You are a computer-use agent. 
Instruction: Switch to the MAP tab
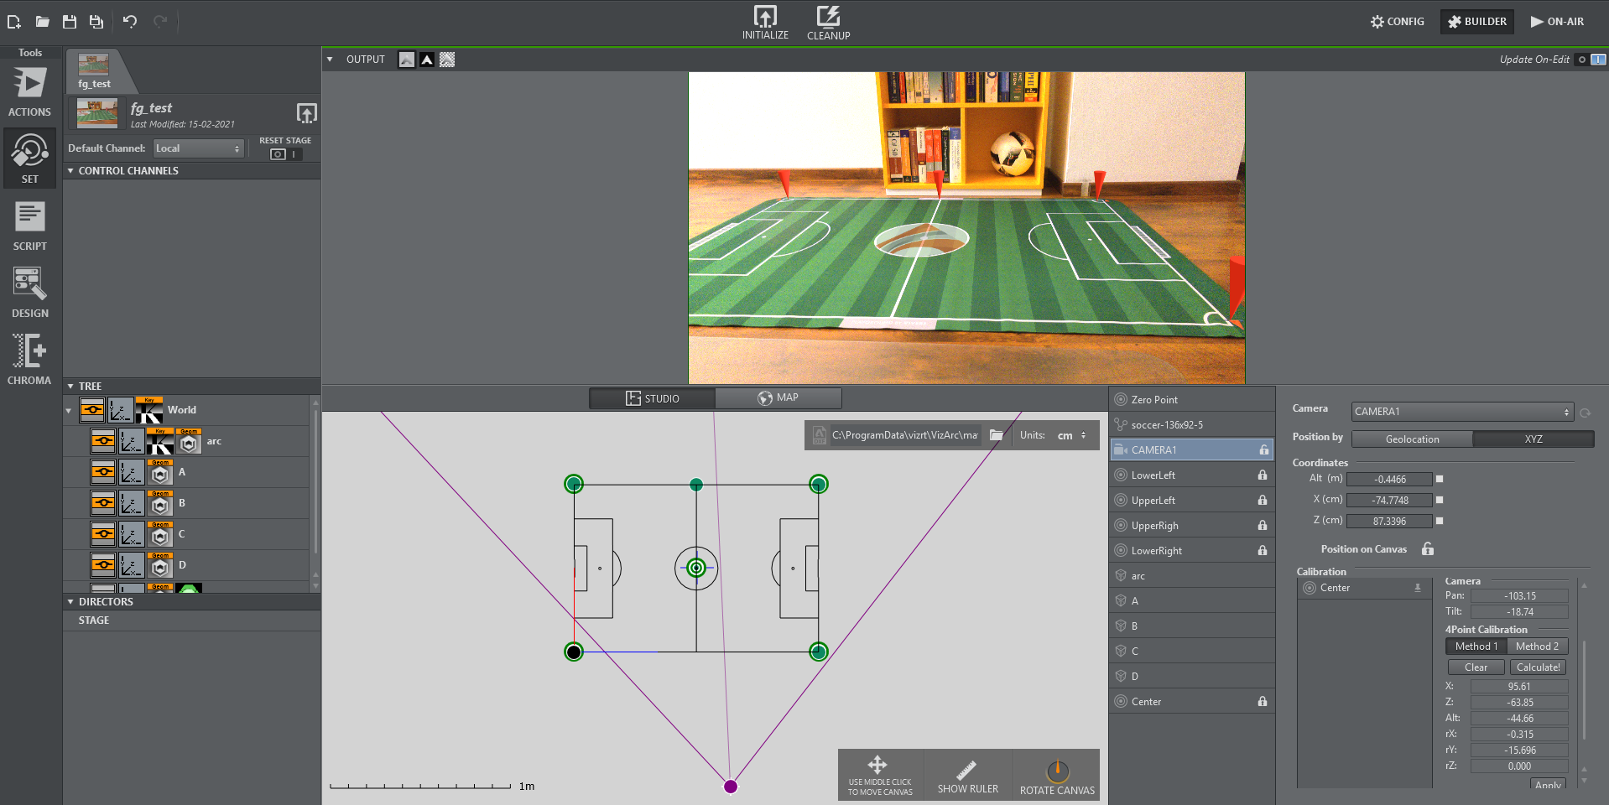(778, 398)
